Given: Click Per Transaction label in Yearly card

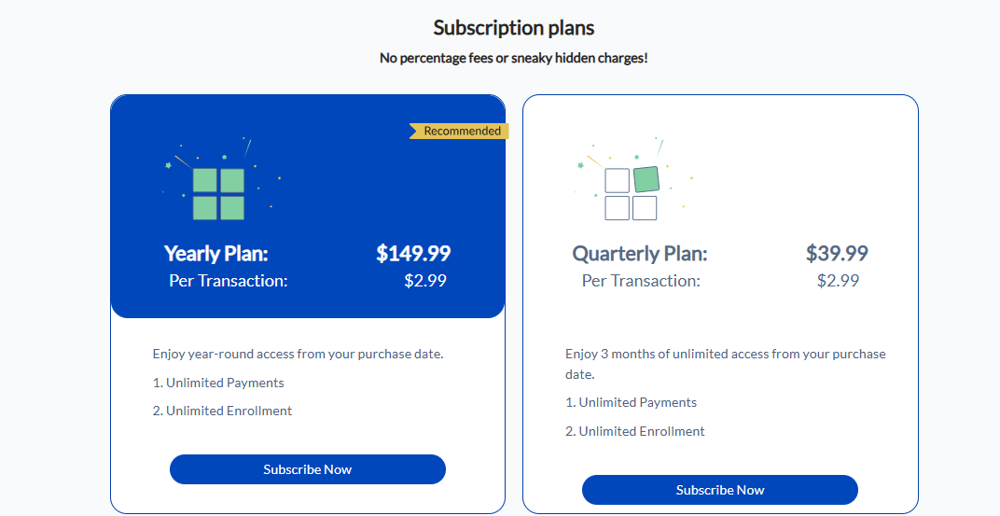Looking at the screenshot, I should click(229, 281).
